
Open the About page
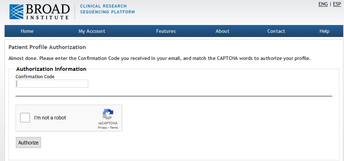tap(222, 31)
